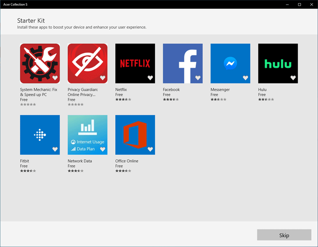Select the Facebook app tile

pos(183,63)
